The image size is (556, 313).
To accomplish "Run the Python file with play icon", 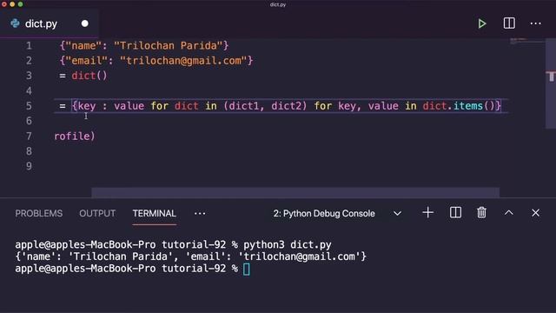I will point(481,23).
